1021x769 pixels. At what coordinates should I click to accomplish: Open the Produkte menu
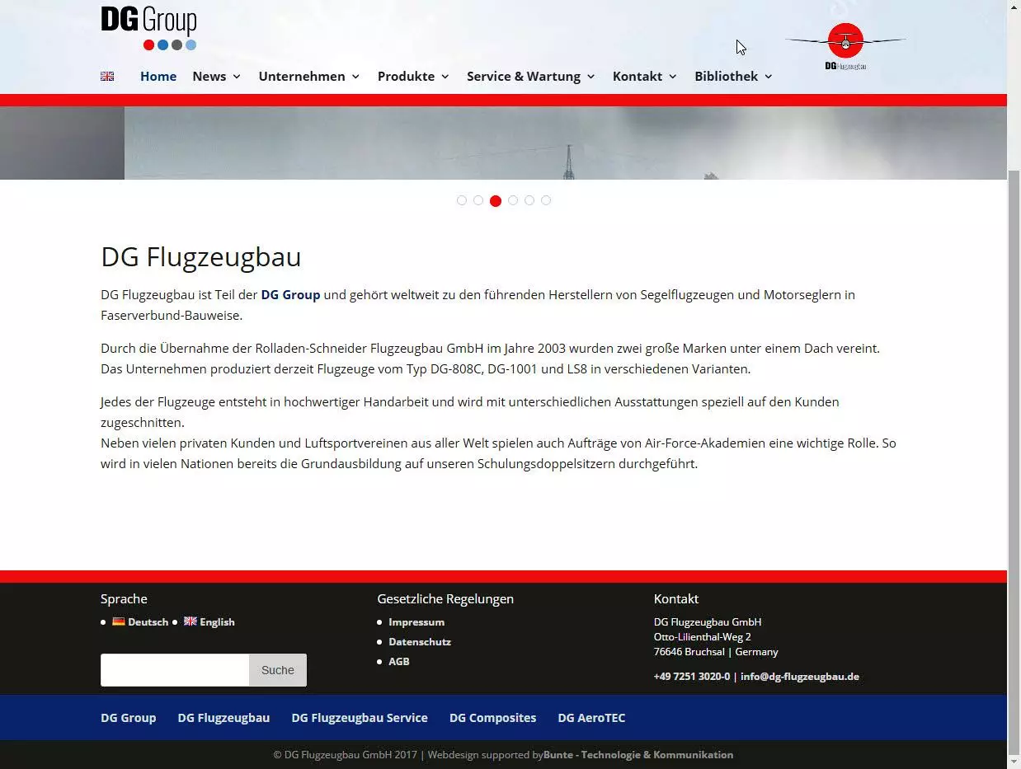tap(406, 76)
